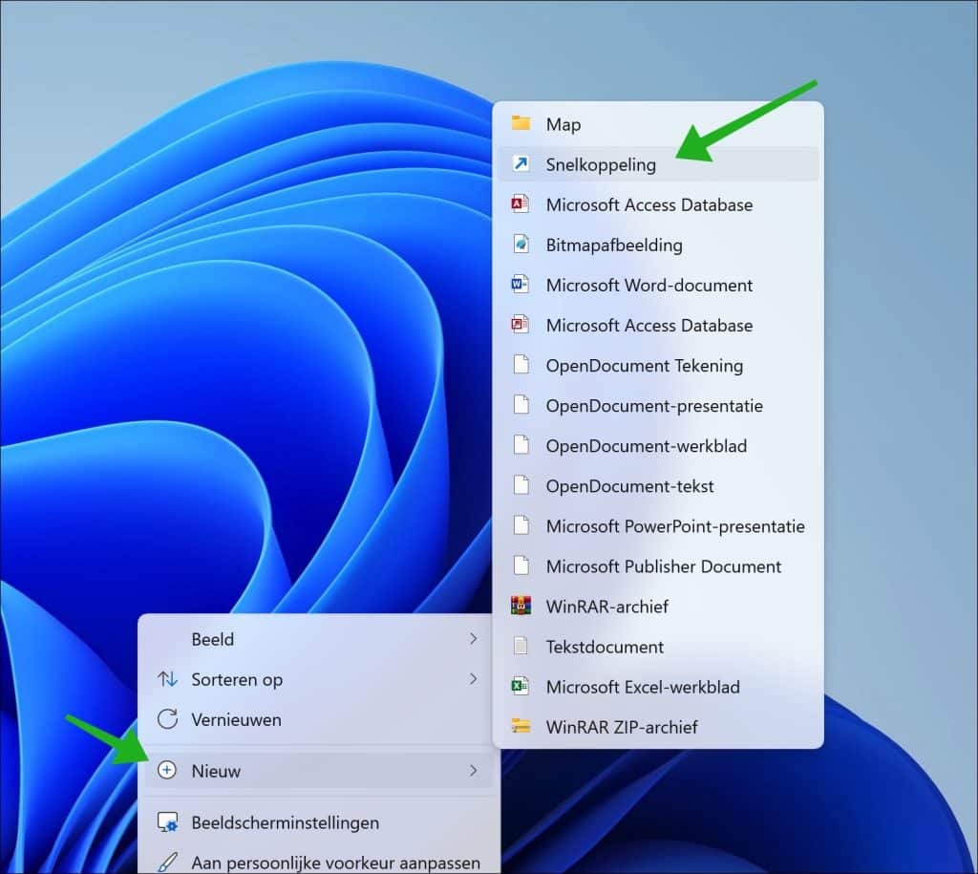Click the Vernieuwen refresh icon

[167, 719]
